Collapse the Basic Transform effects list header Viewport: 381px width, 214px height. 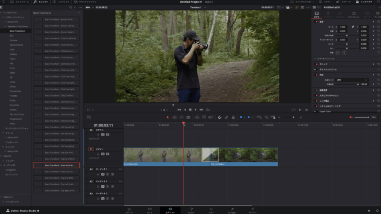click(79, 13)
